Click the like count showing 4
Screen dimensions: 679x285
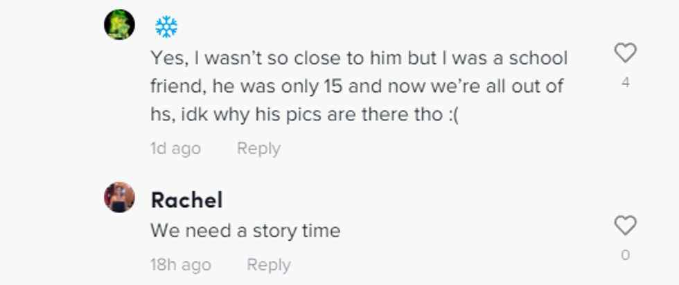pyautogui.click(x=625, y=83)
